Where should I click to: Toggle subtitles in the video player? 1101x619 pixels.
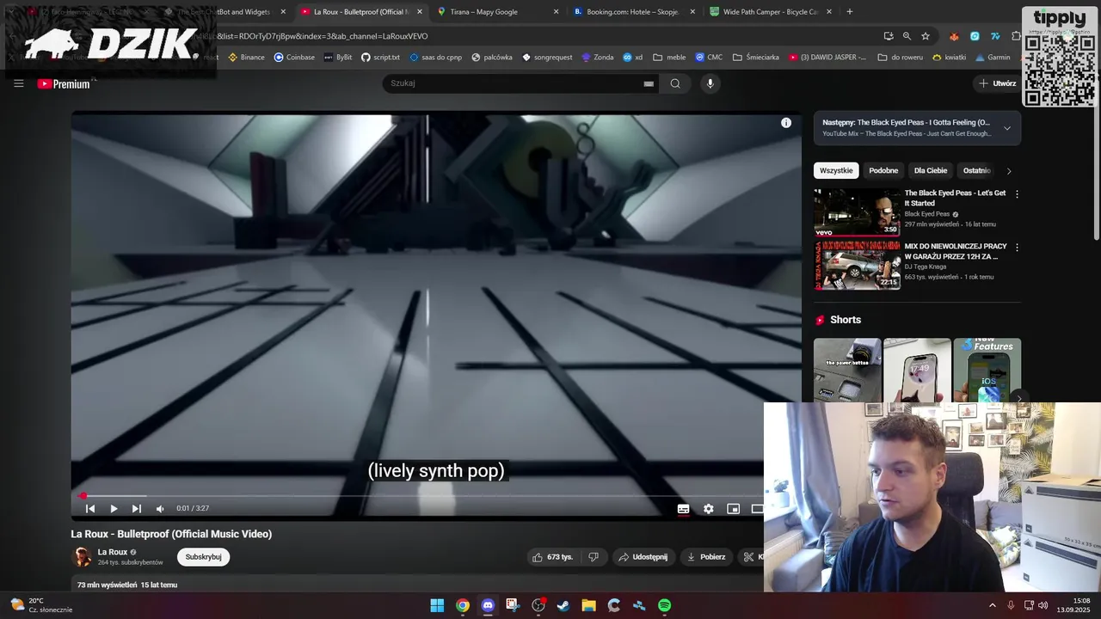(x=683, y=509)
